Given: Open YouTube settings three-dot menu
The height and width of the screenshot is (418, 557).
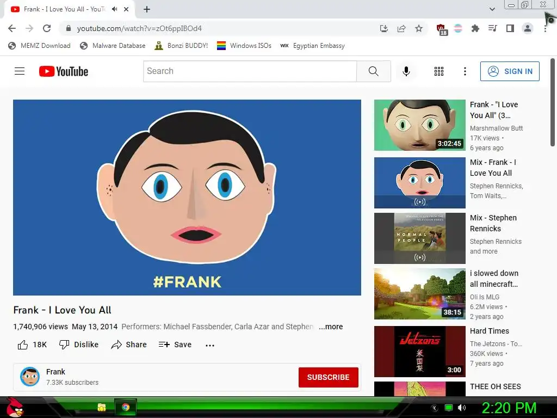Looking at the screenshot, I should point(465,71).
